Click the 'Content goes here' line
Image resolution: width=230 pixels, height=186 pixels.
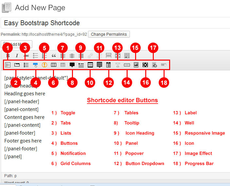tap(24, 117)
